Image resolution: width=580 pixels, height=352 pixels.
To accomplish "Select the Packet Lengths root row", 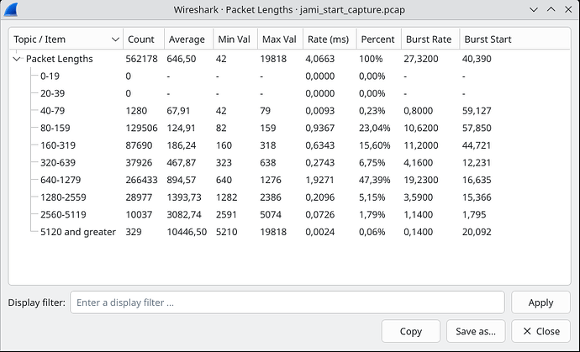I will 289,59.
